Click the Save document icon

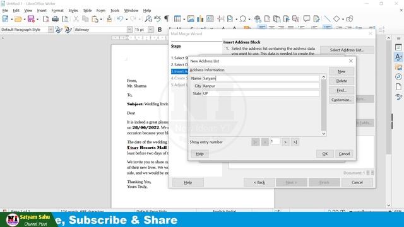coord(31,19)
